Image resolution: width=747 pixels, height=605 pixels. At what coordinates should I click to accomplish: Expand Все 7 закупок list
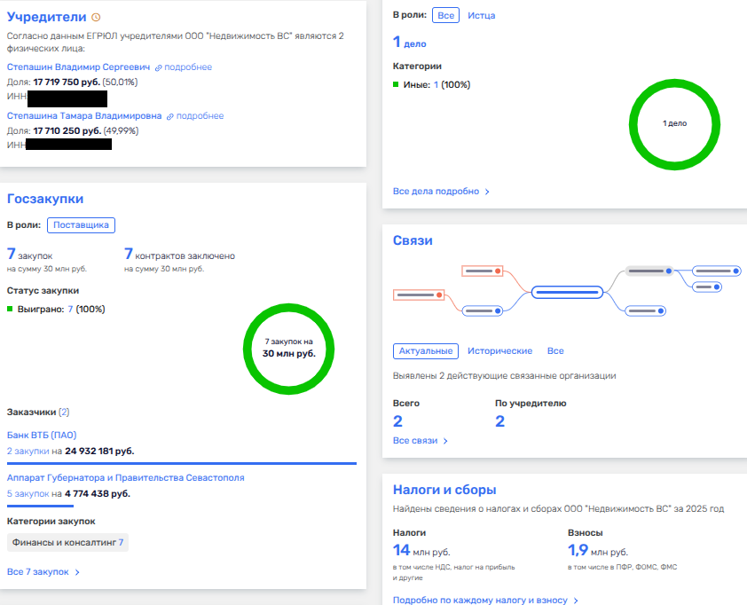[x=43, y=572]
